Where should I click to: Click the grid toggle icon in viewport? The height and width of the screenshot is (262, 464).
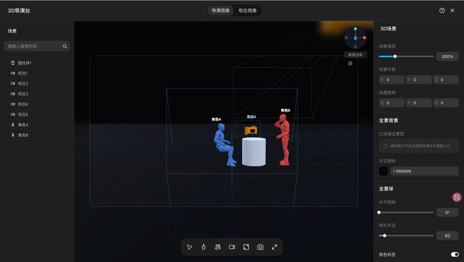[350, 63]
